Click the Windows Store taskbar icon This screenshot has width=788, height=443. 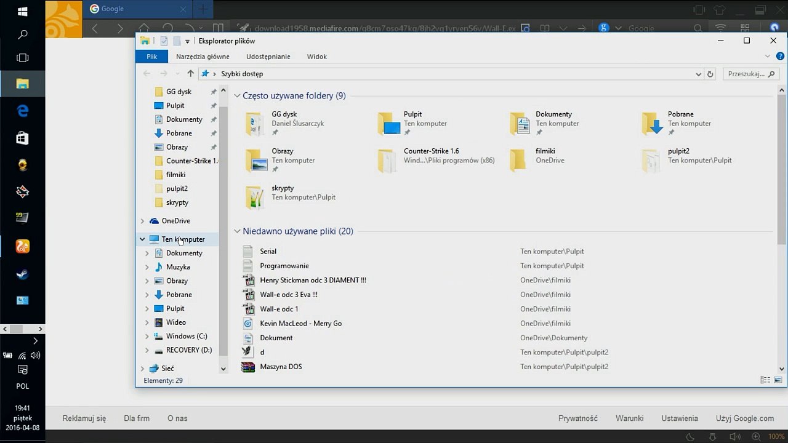(x=23, y=138)
